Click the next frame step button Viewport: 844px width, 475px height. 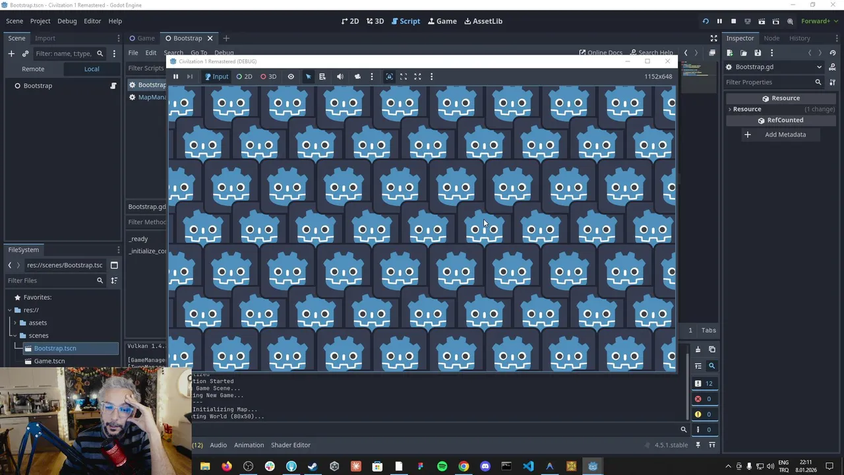point(190,77)
